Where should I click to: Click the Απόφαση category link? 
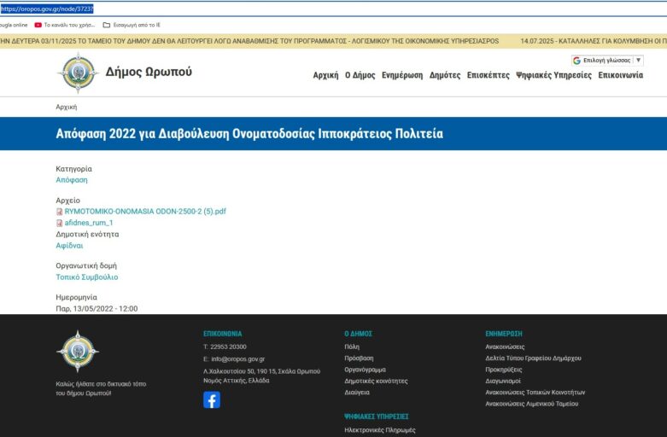[72, 180]
